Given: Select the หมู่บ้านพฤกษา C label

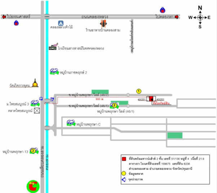Looking at the screenshot, I should pos(88,124).
